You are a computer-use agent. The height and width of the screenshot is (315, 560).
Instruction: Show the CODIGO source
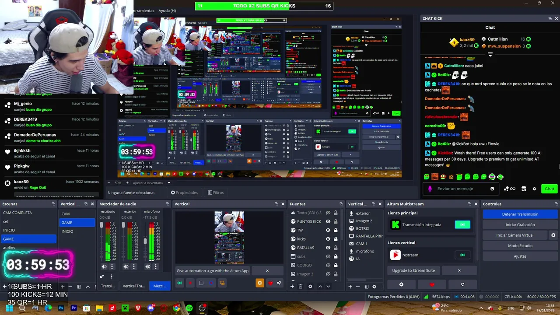click(328, 265)
